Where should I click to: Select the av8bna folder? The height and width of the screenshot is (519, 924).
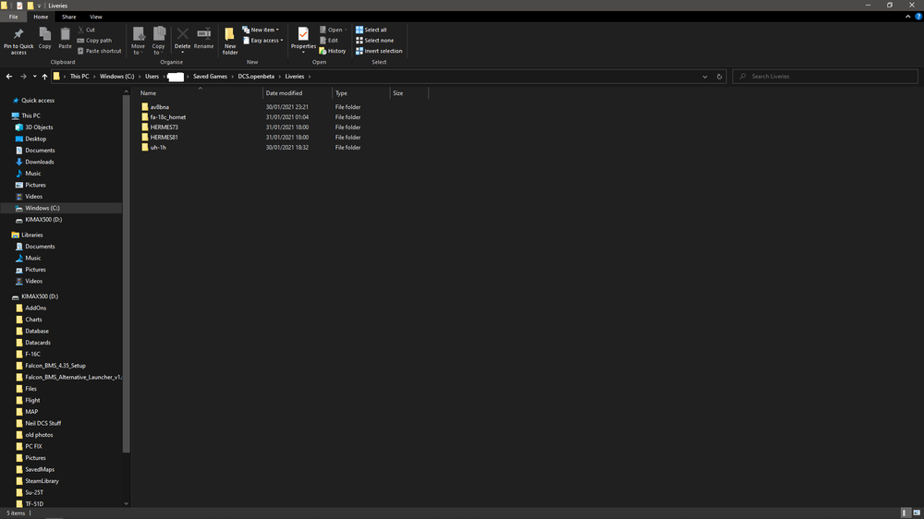[x=155, y=106]
